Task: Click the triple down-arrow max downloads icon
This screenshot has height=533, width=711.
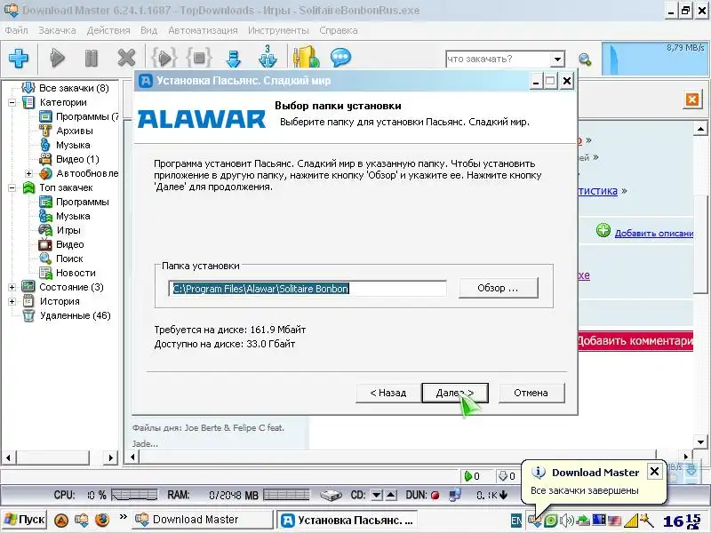Action: [x=268, y=57]
